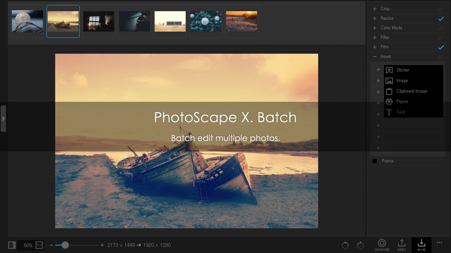The height and width of the screenshot is (253, 451).
Task: Click the Open upload icon
Action: click(402, 243)
